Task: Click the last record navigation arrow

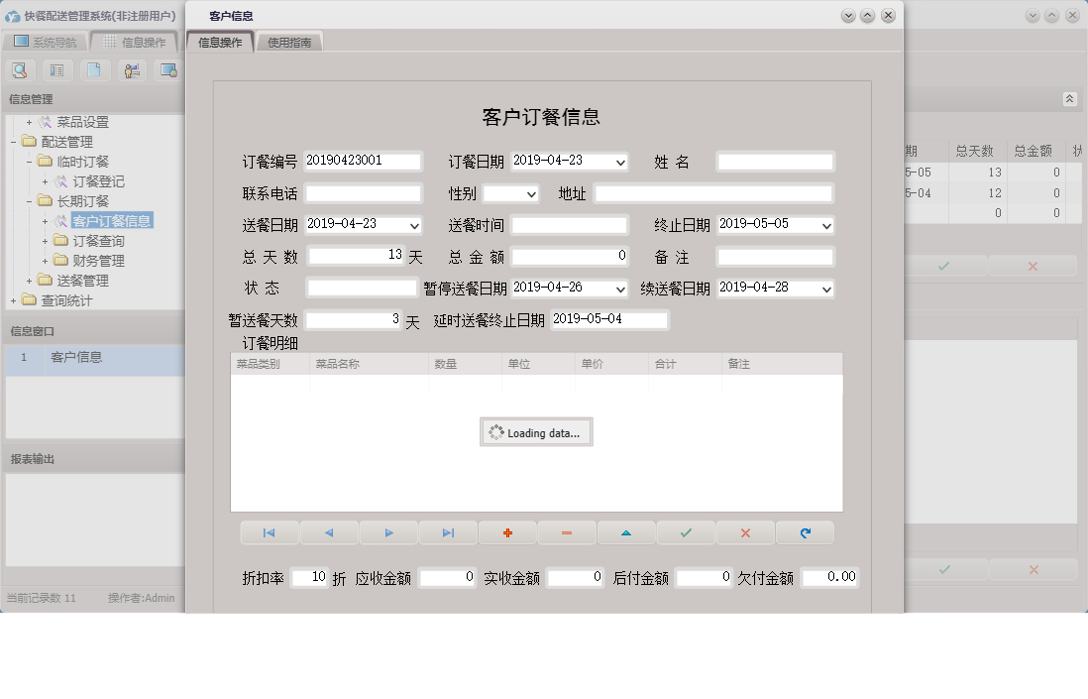Action: pyautogui.click(x=448, y=532)
